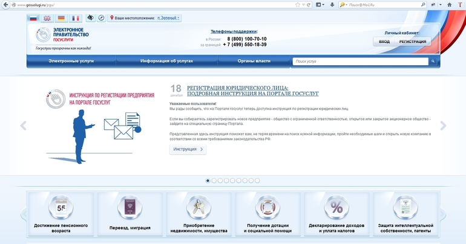Open the "Органы власти" menu

(254, 61)
